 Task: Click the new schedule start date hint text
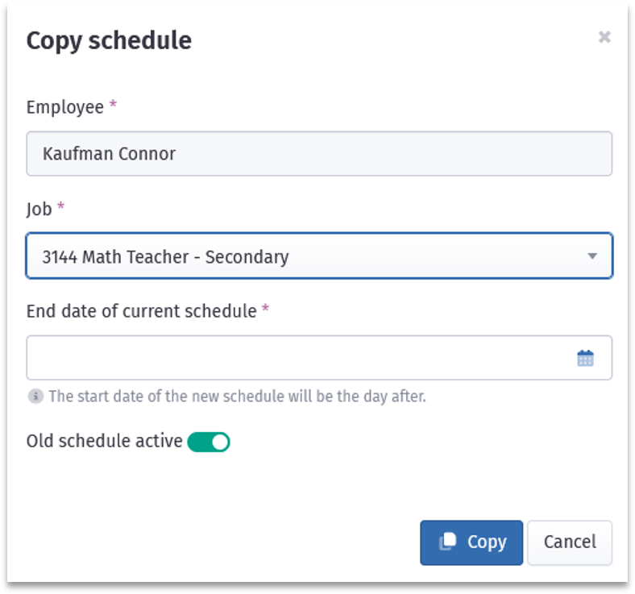coord(237,397)
